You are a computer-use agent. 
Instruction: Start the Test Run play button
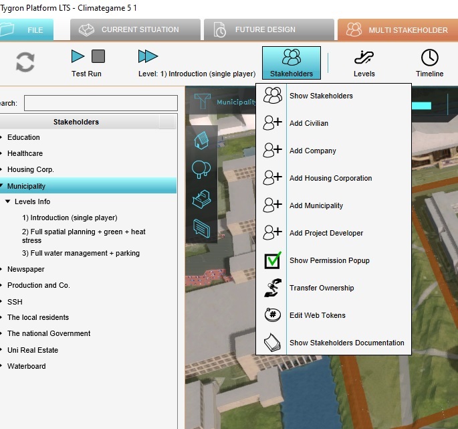click(78, 56)
